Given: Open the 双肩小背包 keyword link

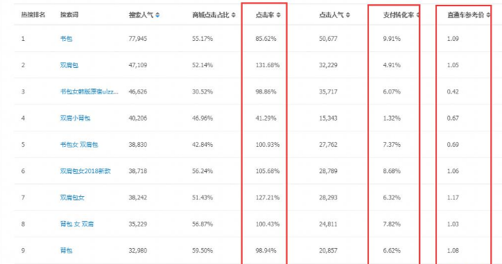Looking at the screenshot, I should coord(76,118).
